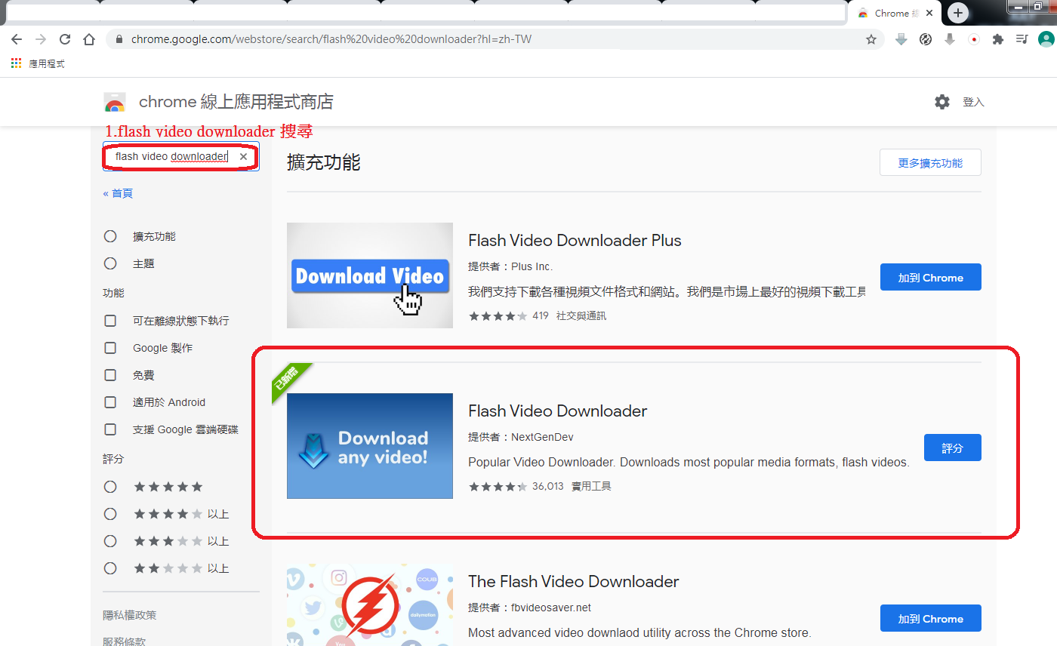Screen dimensions: 1057x646
Task: Click the red dot recorder extension icon
Action: 974,39
